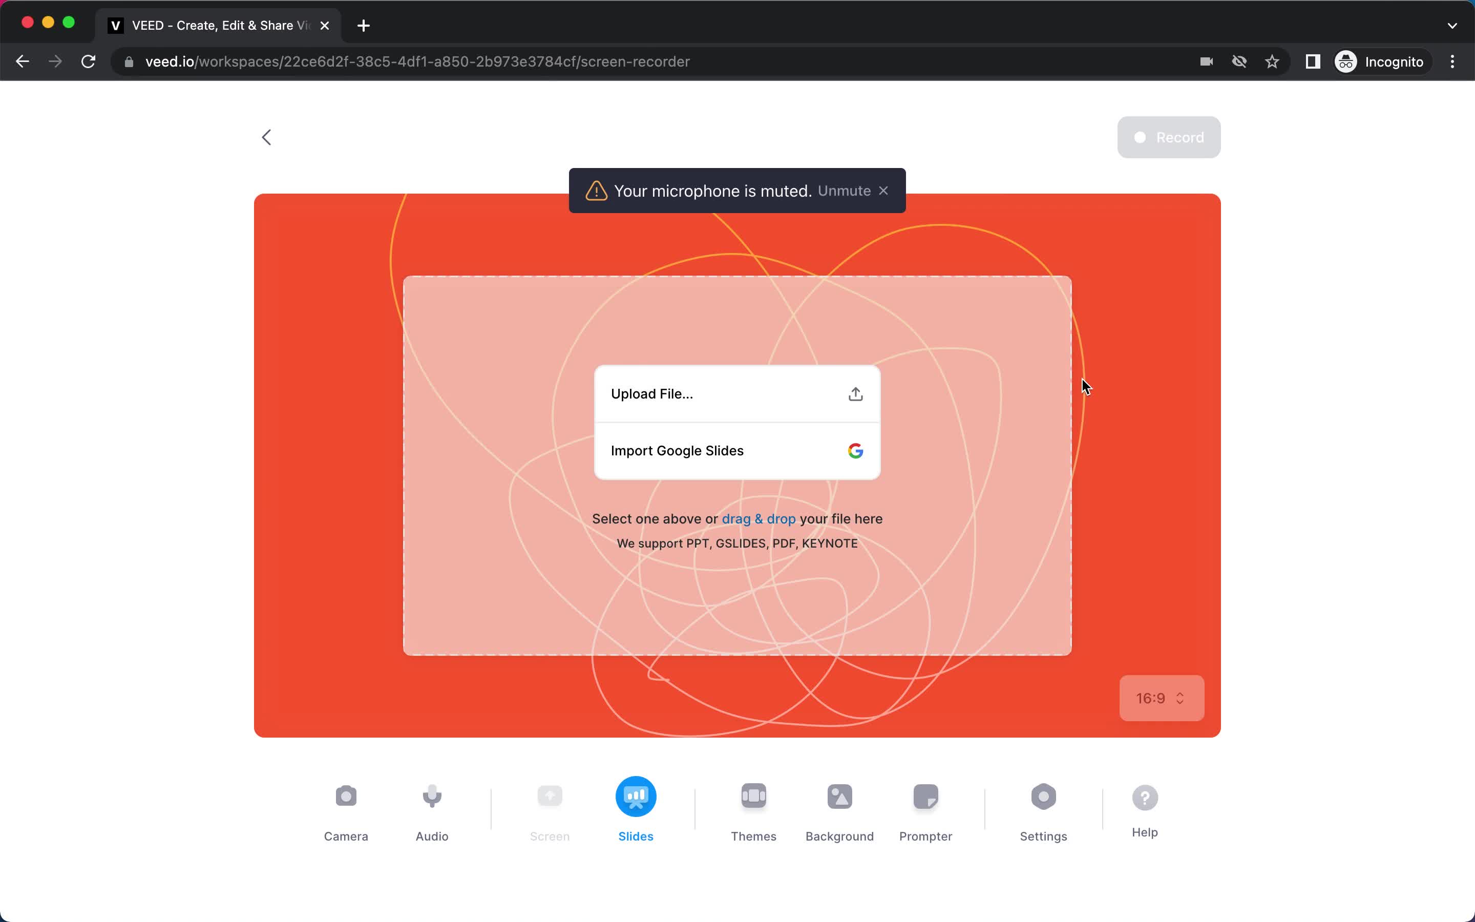This screenshot has width=1475, height=922.
Task: Click the Upload File button
Action: pos(736,393)
